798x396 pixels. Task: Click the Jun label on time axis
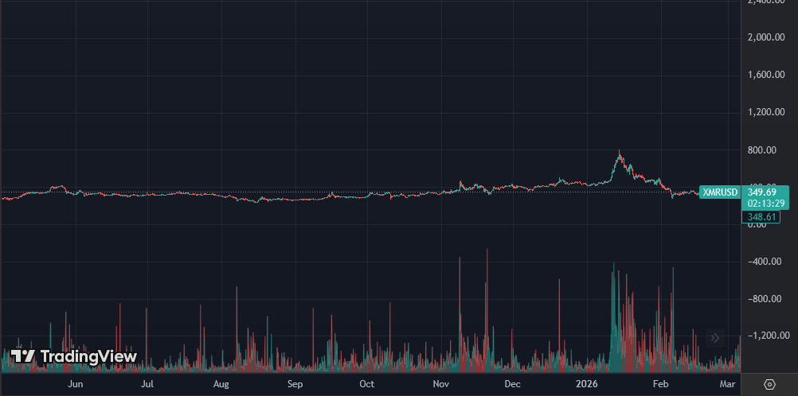tap(76, 384)
